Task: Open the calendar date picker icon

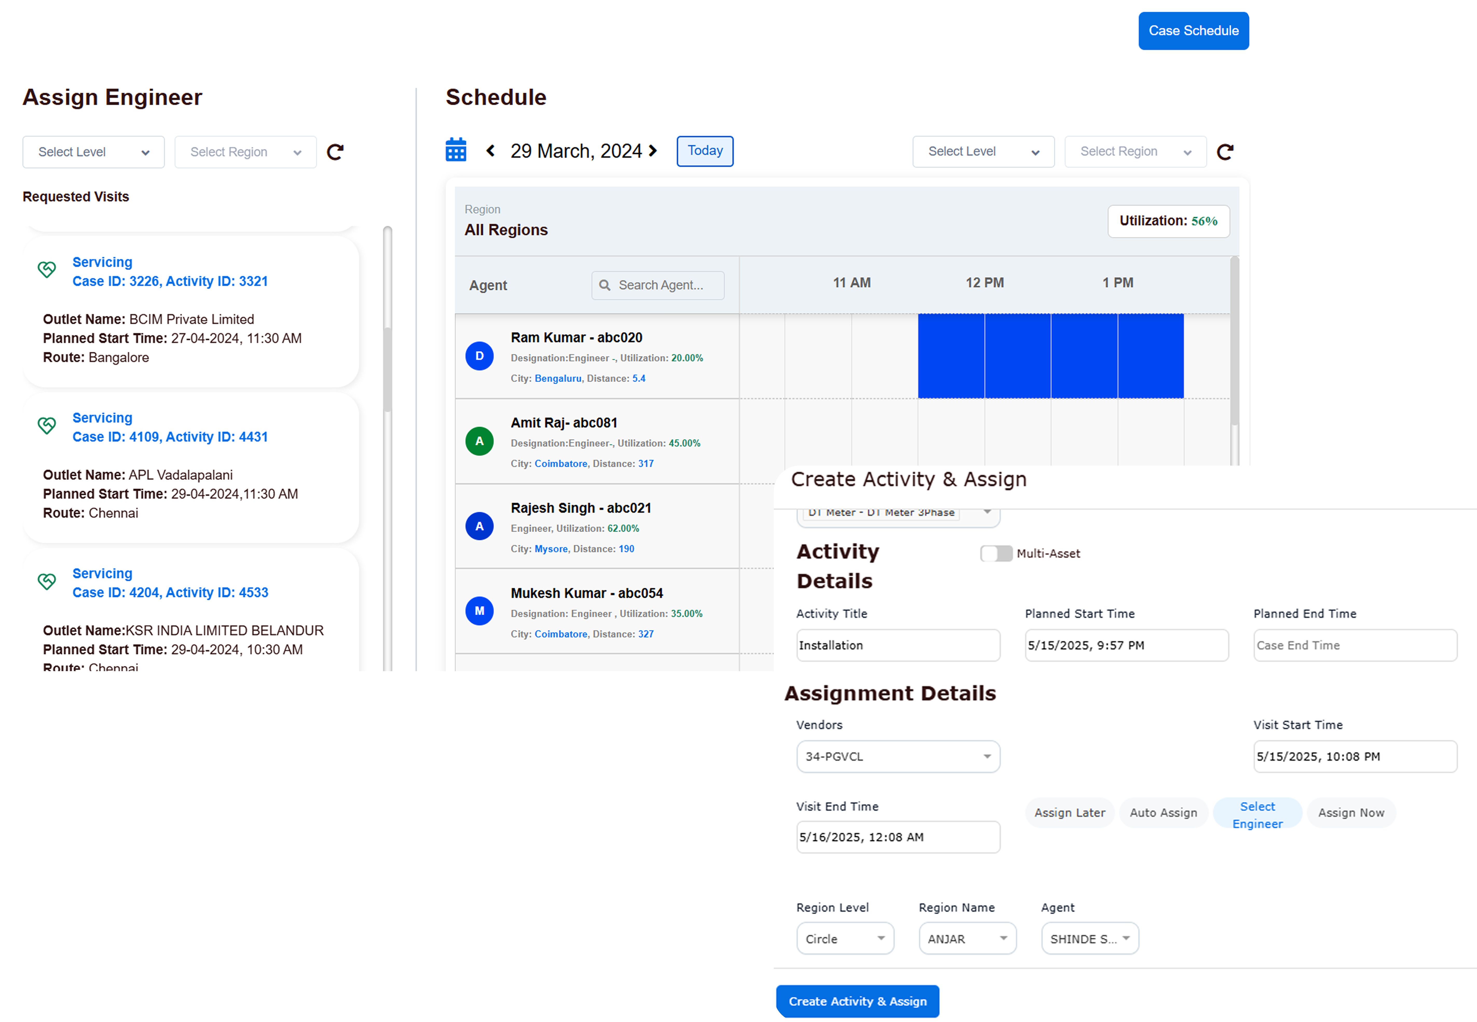Action: (x=456, y=150)
